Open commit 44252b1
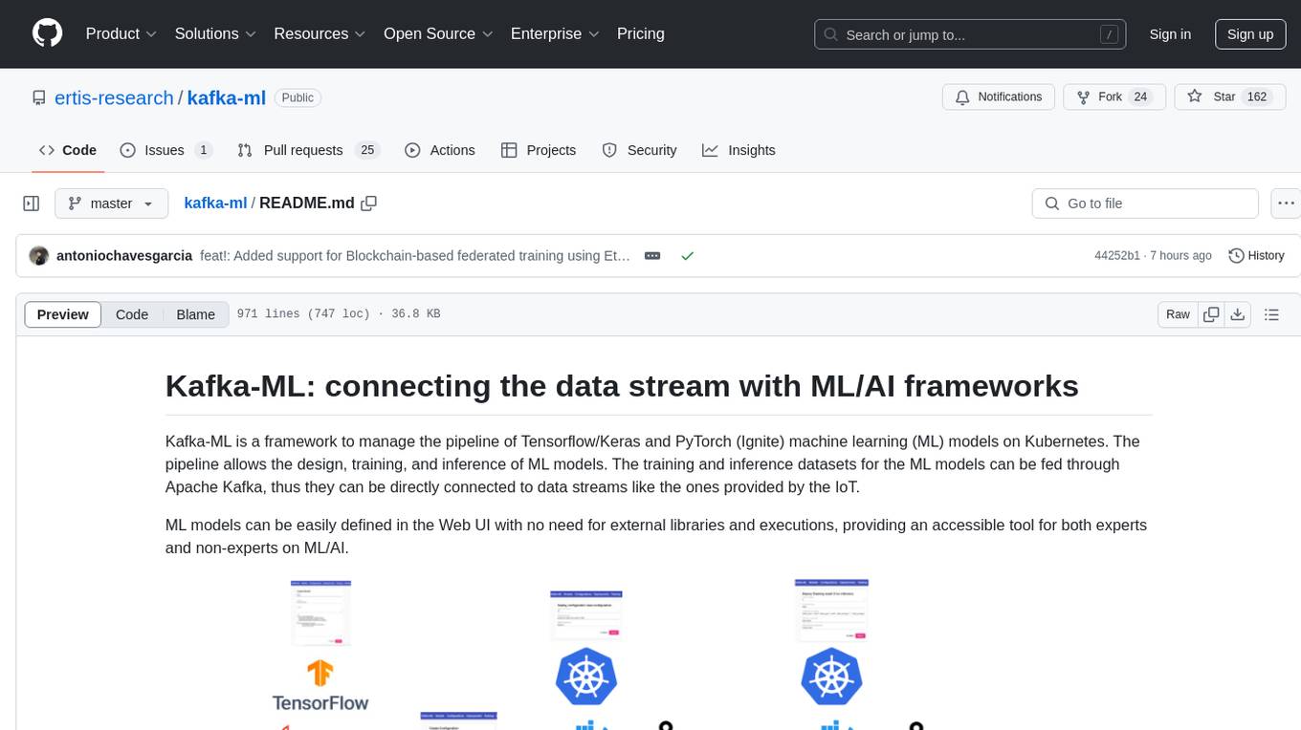 [x=1117, y=256]
